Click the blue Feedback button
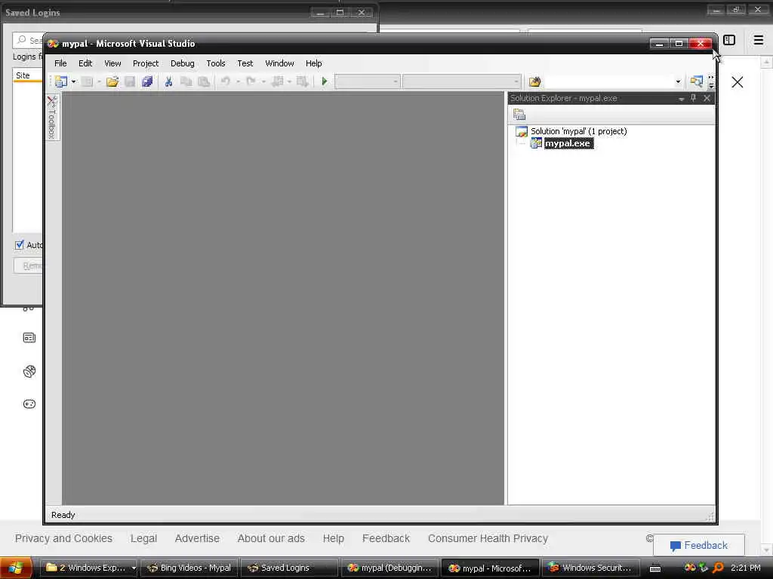Image resolution: width=773 pixels, height=579 pixels. [698, 546]
